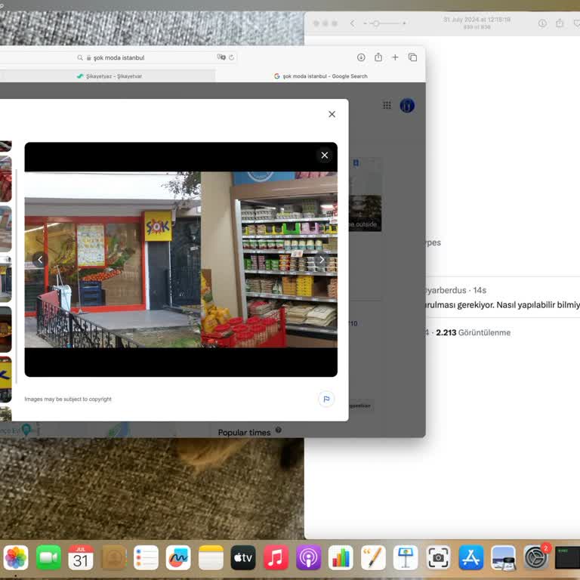Image resolution: width=580 pixels, height=580 pixels.
Task: Click the Safari share icon
Action: [x=378, y=57]
